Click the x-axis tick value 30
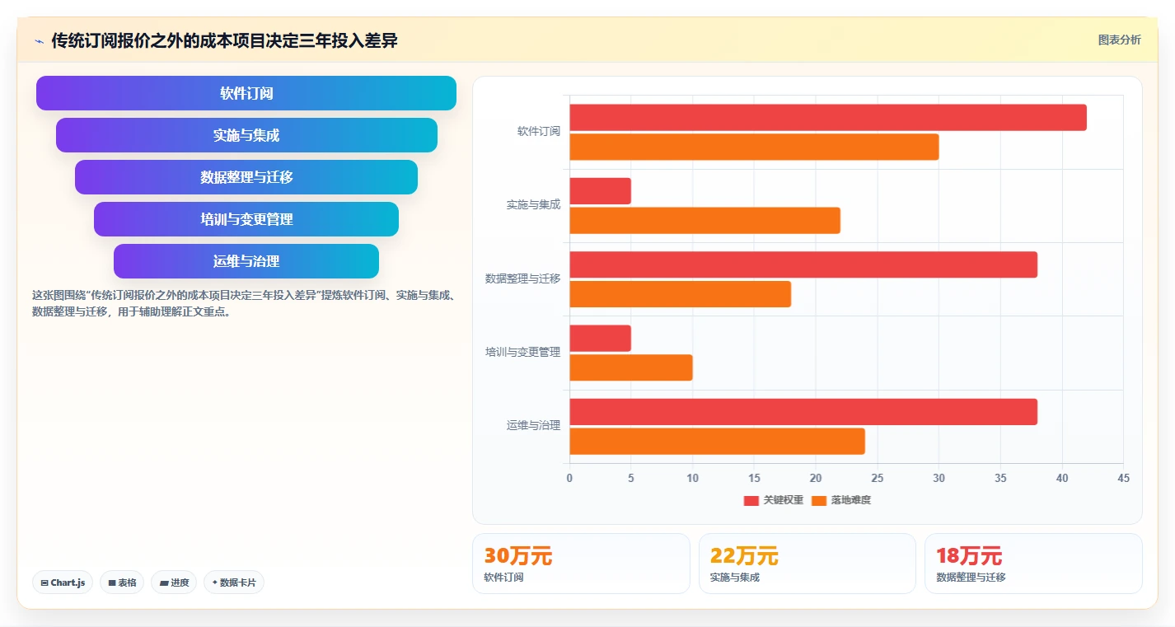 coord(939,478)
